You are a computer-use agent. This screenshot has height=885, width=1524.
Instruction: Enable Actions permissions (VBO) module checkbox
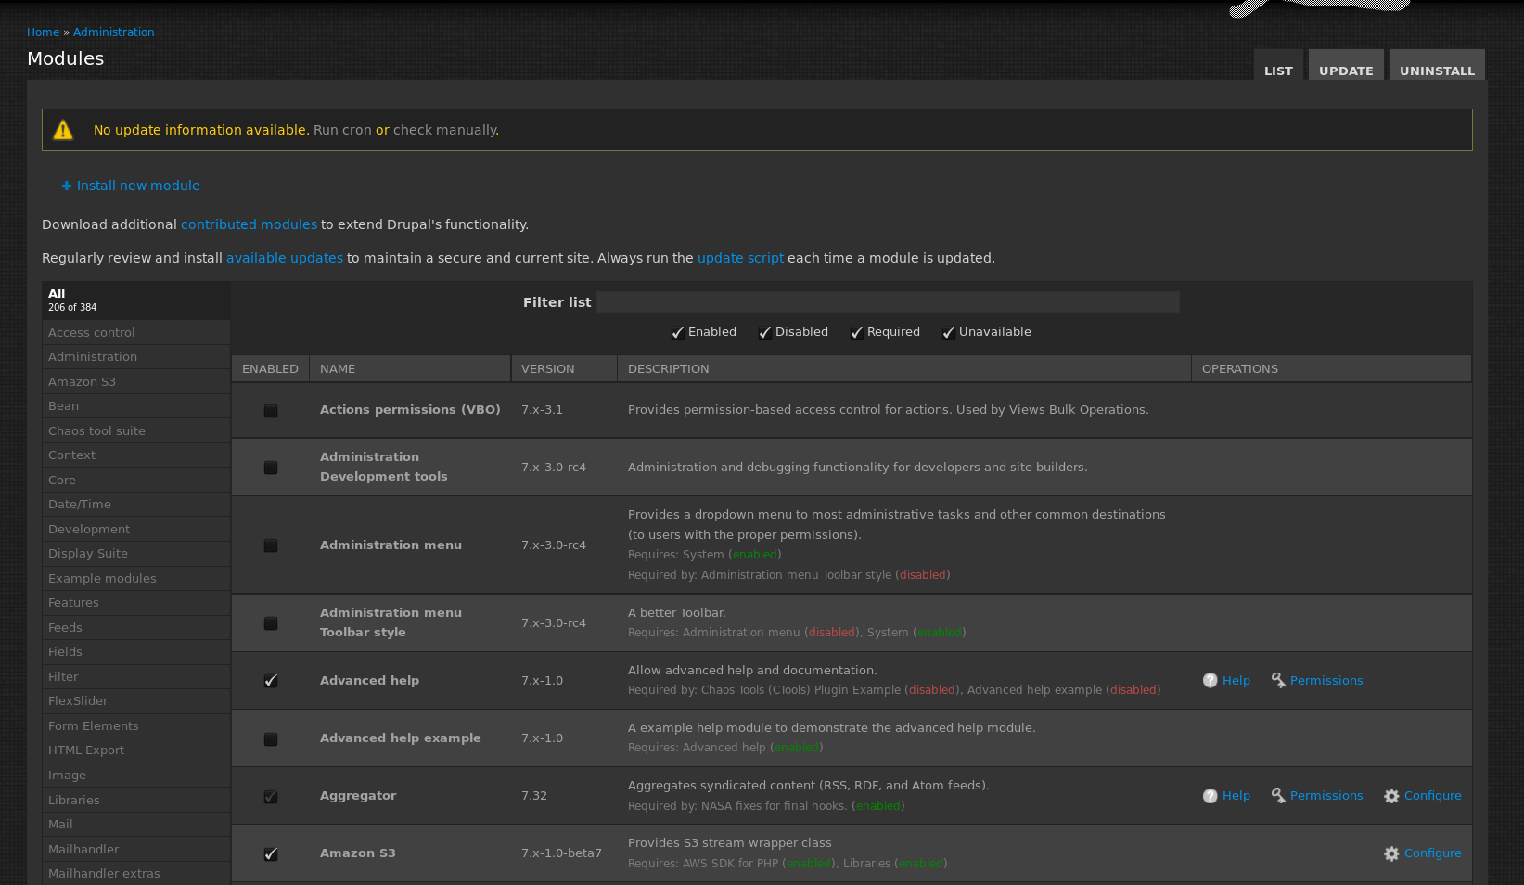click(x=271, y=410)
